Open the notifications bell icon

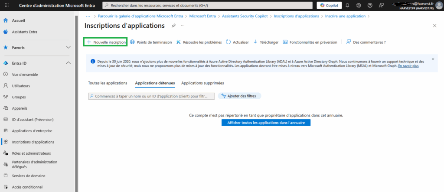(347, 6)
